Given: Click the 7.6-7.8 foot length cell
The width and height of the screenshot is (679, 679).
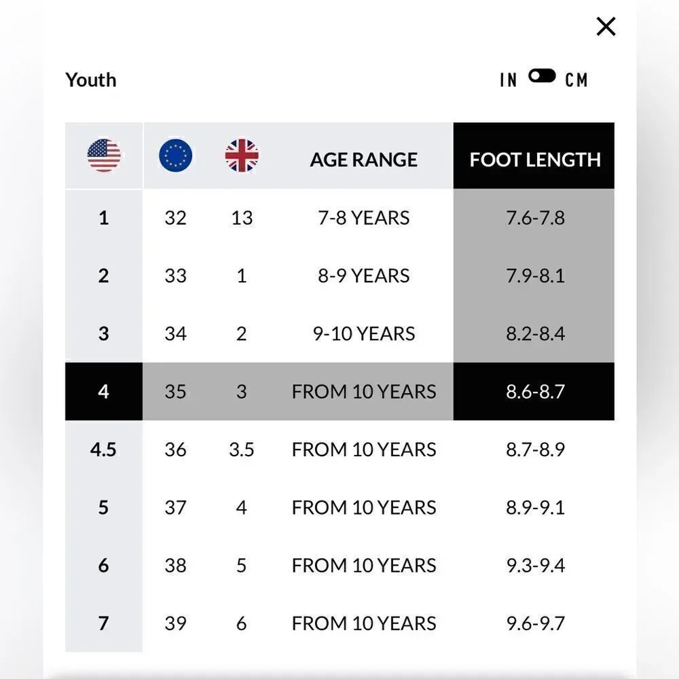Looking at the screenshot, I should click(x=534, y=218).
